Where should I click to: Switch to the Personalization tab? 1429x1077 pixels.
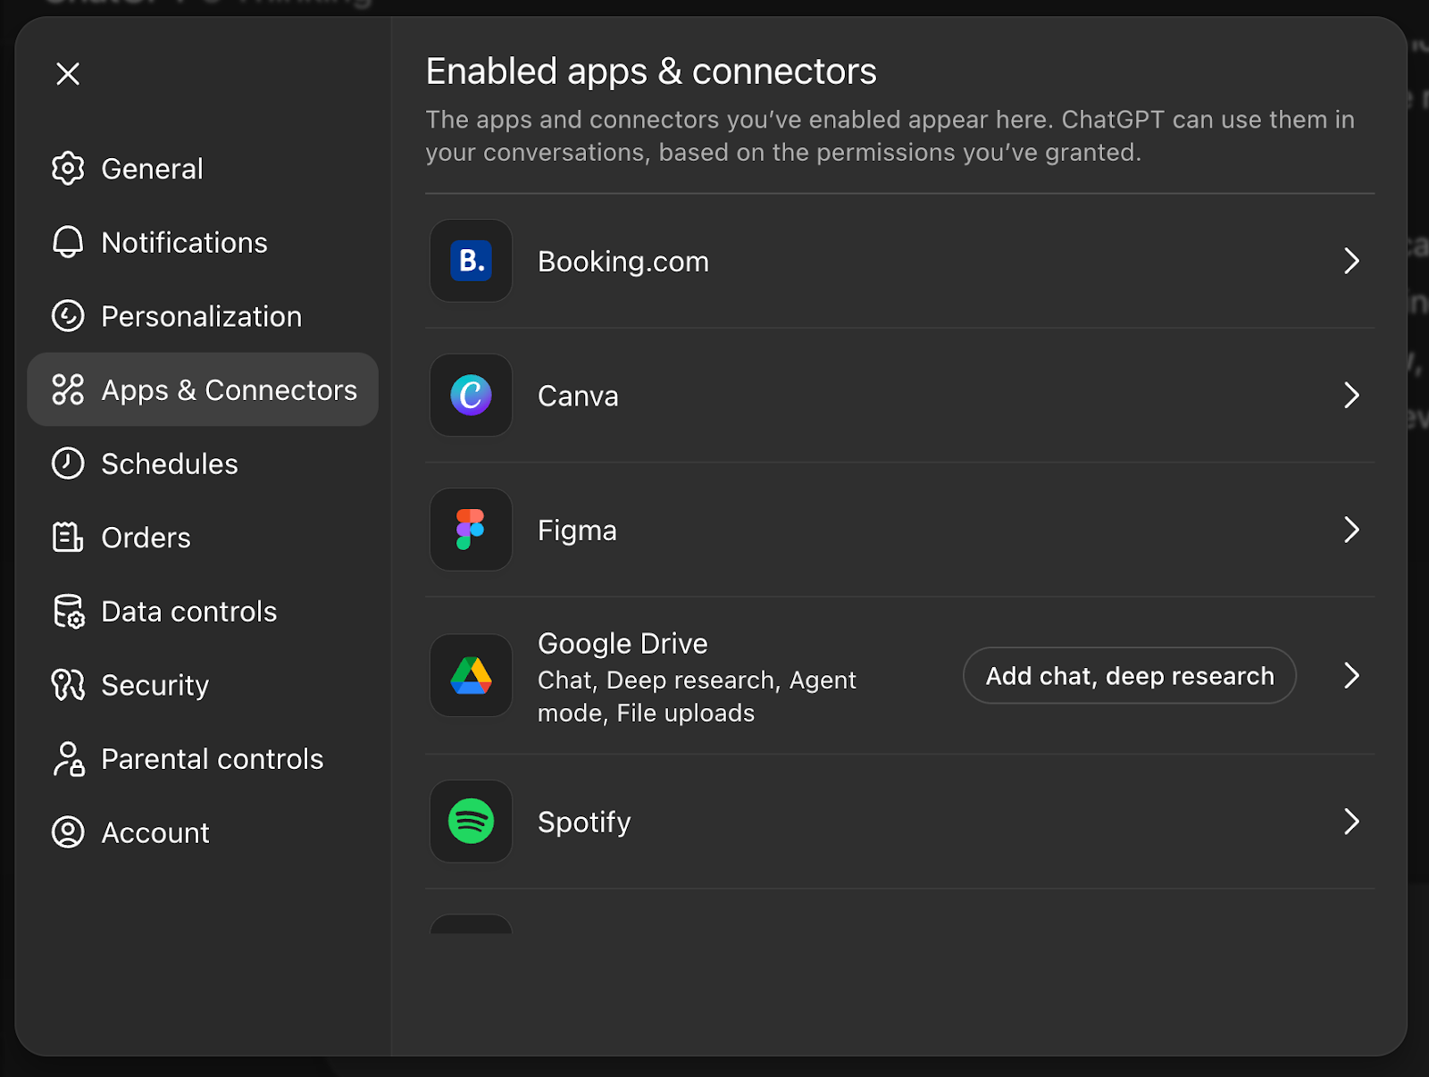coord(201,316)
